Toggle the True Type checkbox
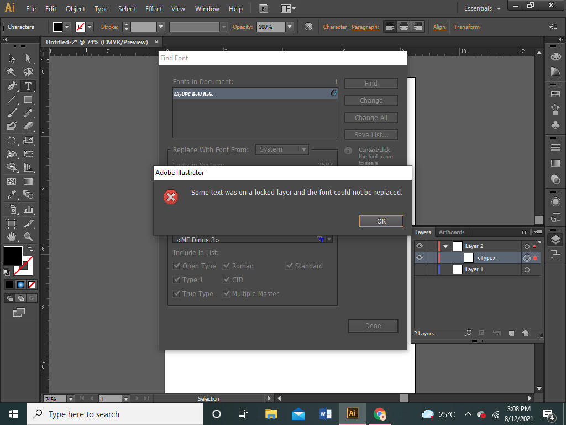 pyautogui.click(x=176, y=293)
